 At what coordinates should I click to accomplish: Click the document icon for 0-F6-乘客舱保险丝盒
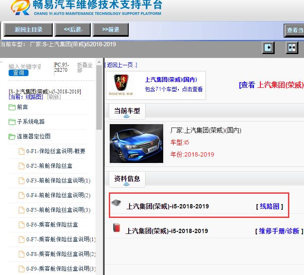tap(22, 225)
